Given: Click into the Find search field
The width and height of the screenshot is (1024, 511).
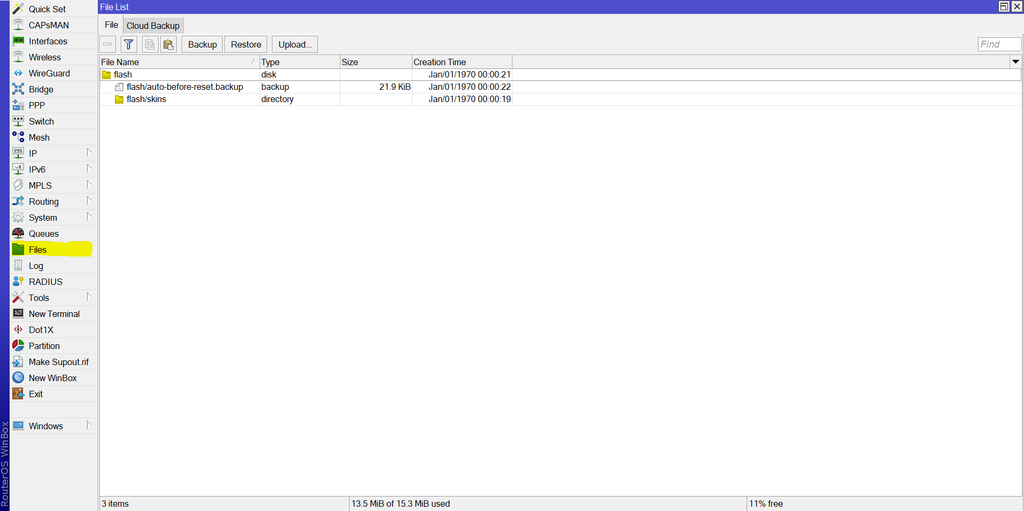Looking at the screenshot, I should pos(999,44).
